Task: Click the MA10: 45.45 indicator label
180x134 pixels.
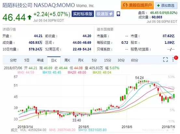Action: (x=52, y=72)
